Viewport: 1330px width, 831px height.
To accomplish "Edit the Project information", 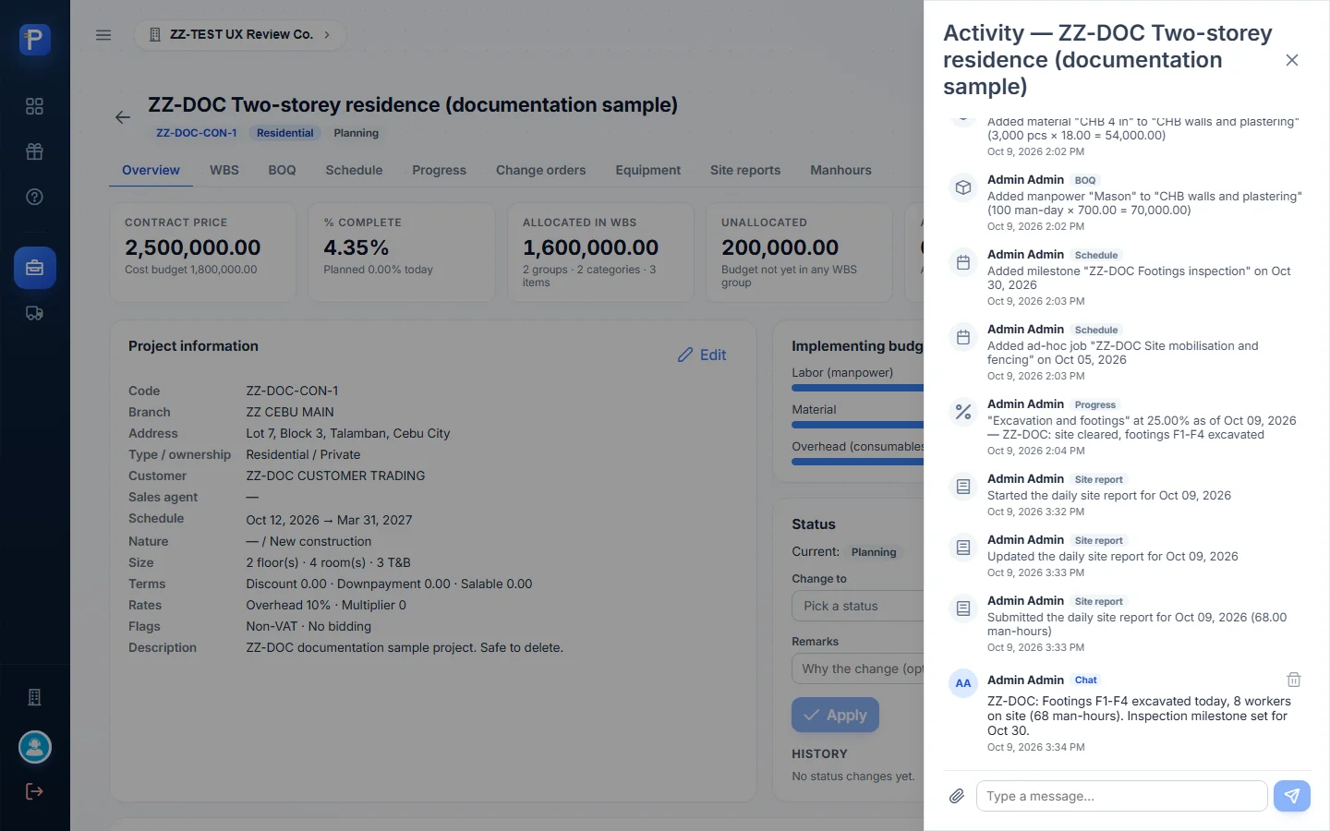I will (702, 355).
